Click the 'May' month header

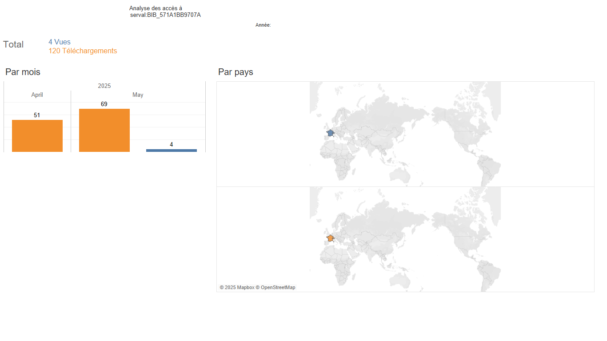138,95
